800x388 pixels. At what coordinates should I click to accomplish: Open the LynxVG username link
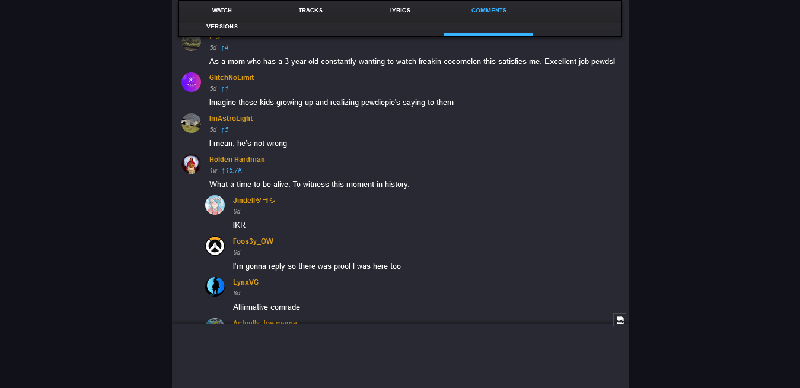coord(246,282)
